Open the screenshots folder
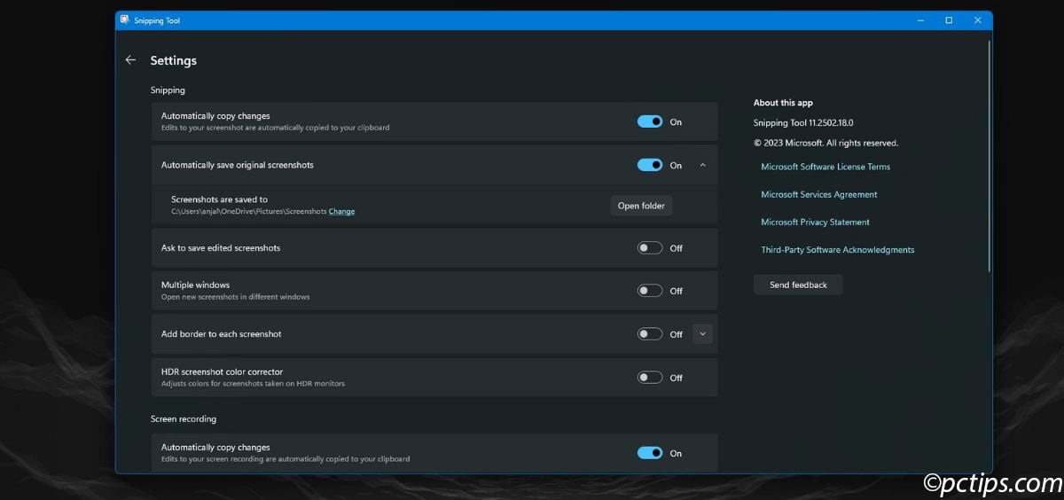The image size is (1064, 500). click(641, 206)
